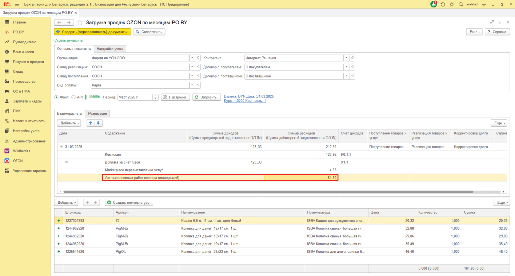This screenshot has height=276, width=515.
Task: Collapse the 31.03.2026 settlements group
Action: point(61,147)
